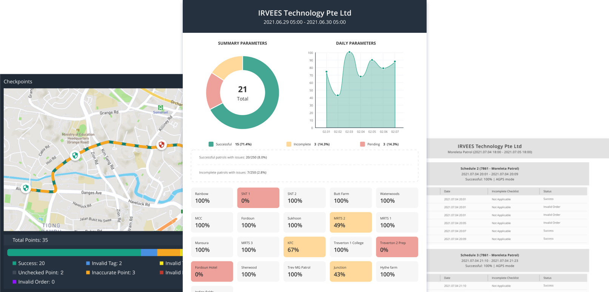
Task: Click the Somerset station icon on map
Action: click(x=160, y=108)
